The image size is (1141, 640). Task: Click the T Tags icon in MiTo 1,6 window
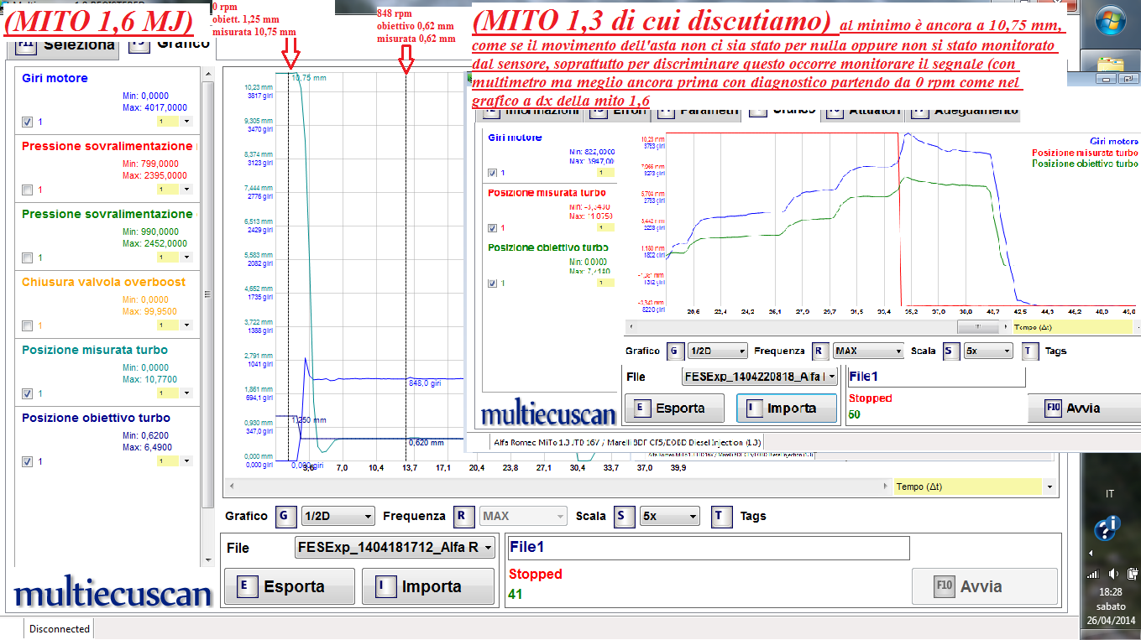point(721,516)
